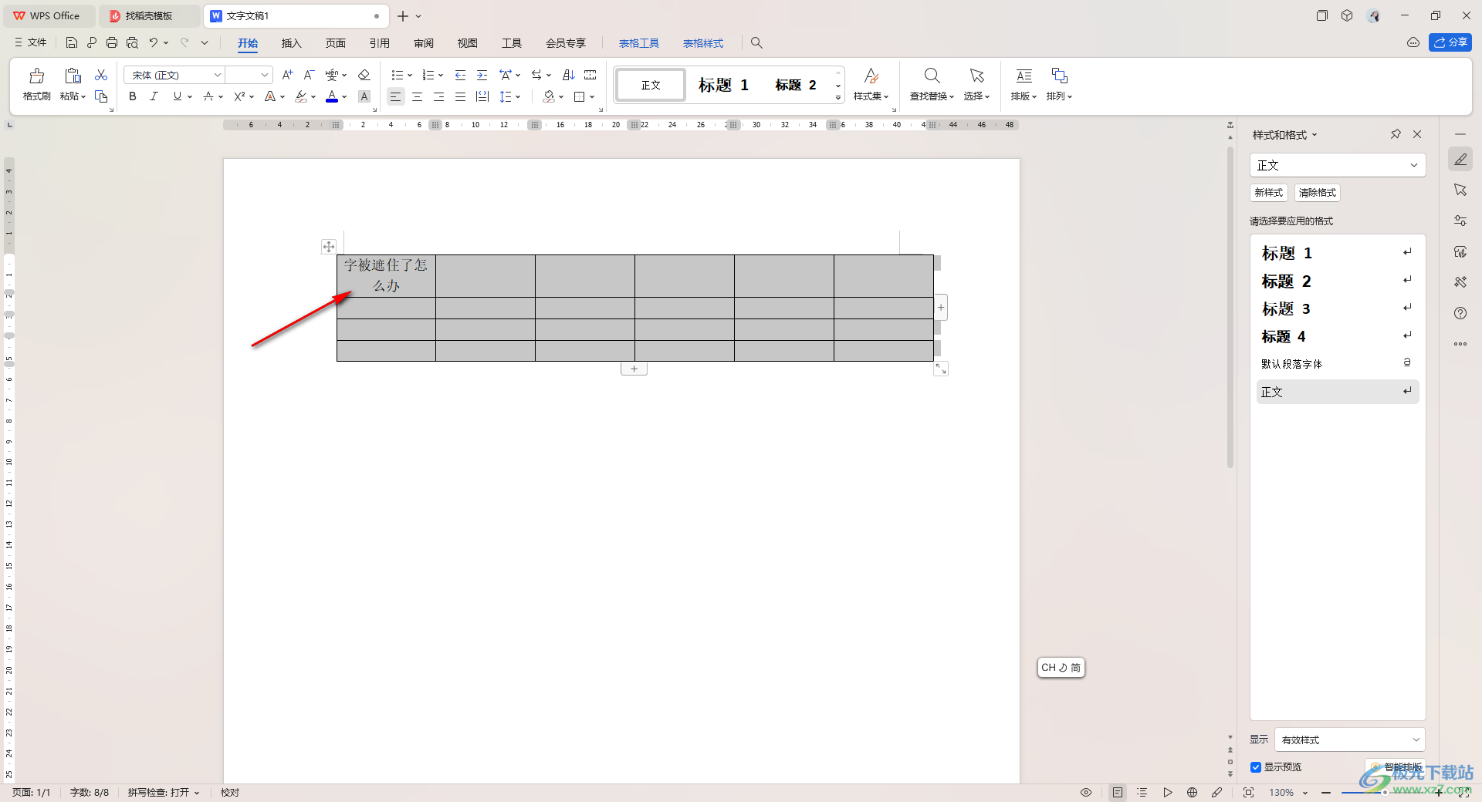Screen dimensions: 1482x802
Task: Open the line spacing dropdown
Action: tap(518, 97)
